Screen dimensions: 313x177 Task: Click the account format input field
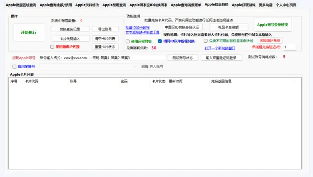tap(103, 58)
